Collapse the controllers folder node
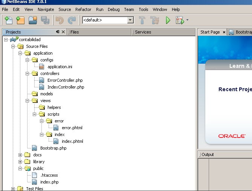The width and height of the screenshot is (252, 191). tap(27, 73)
